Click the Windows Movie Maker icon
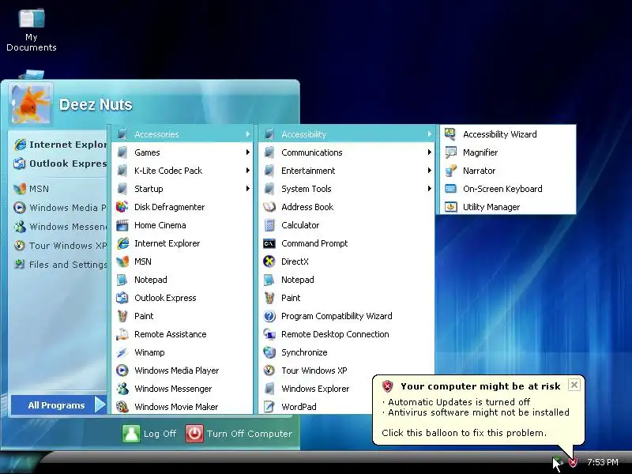Image resolution: width=632 pixels, height=474 pixels. point(122,407)
